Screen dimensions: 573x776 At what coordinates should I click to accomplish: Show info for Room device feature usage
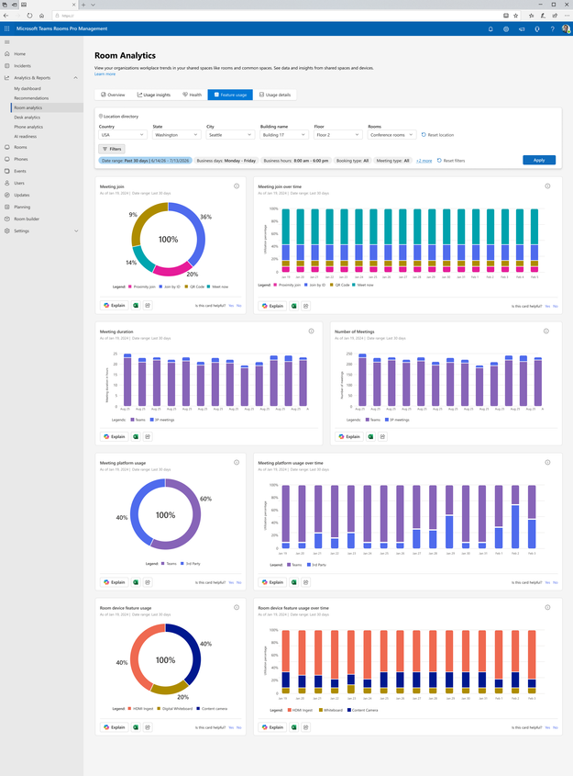pyautogui.click(x=237, y=607)
